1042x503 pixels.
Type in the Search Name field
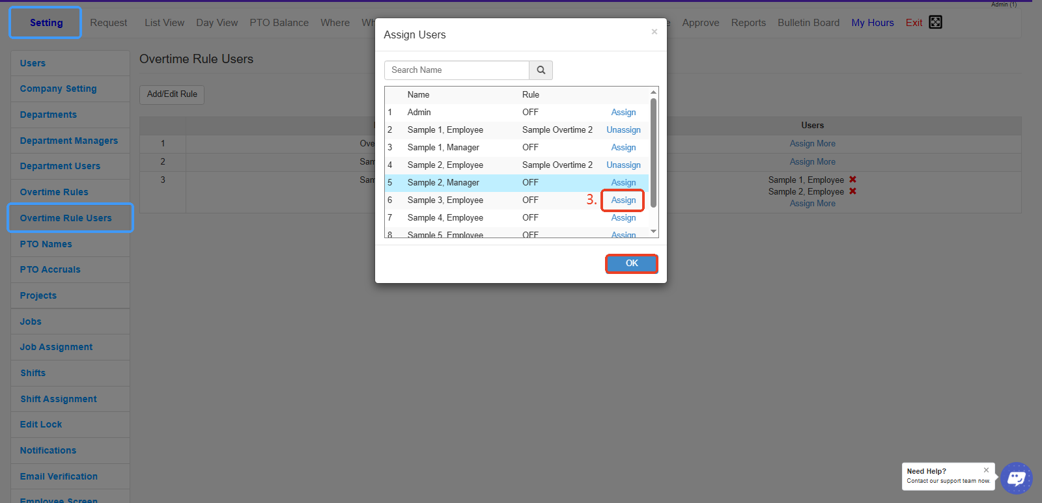[x=457, y=70]
